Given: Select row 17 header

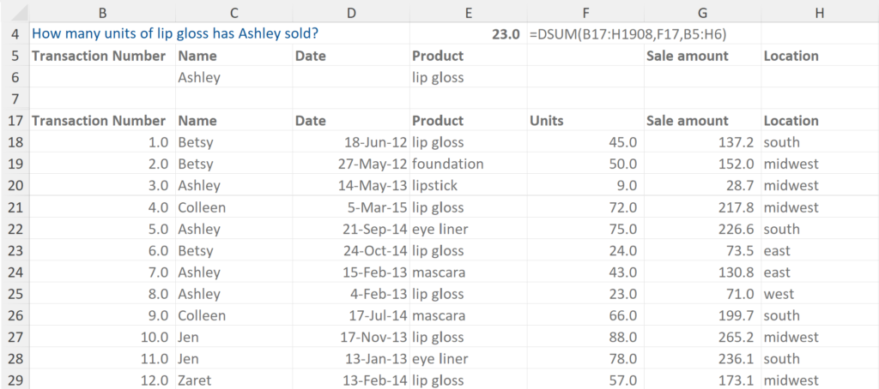Looking at the screenshot, I should click(15, 121).
